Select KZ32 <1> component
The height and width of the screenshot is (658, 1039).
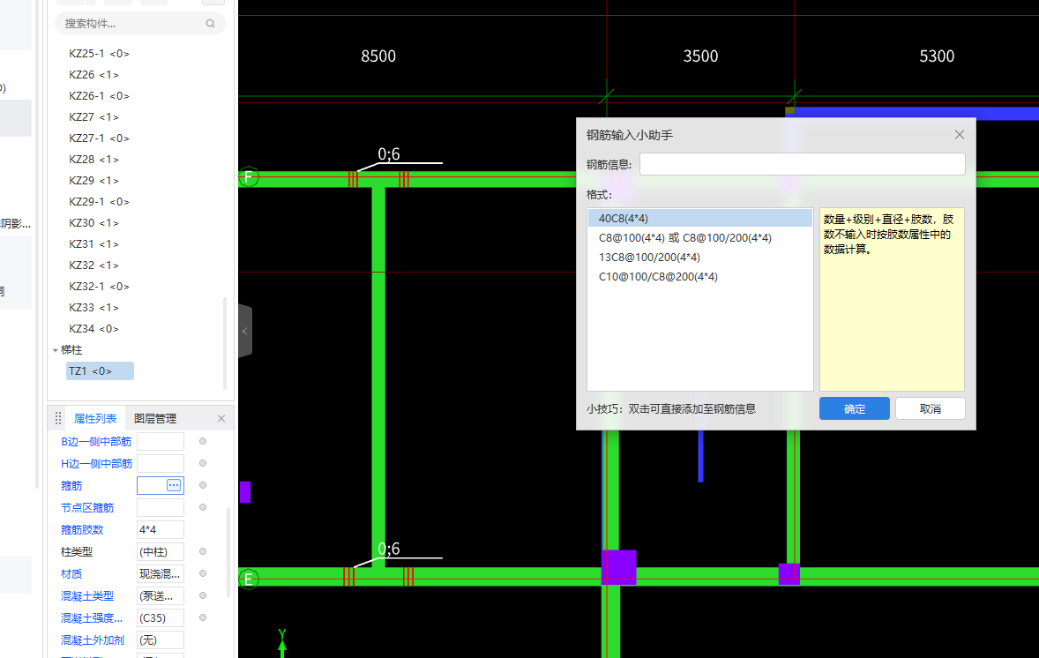(x=93, y=265)
